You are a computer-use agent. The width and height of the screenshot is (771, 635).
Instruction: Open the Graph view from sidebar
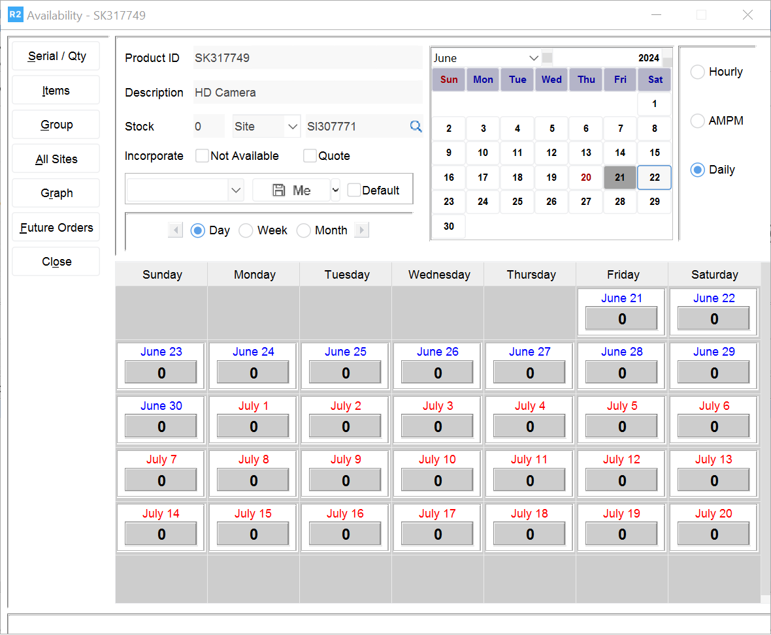56,193
